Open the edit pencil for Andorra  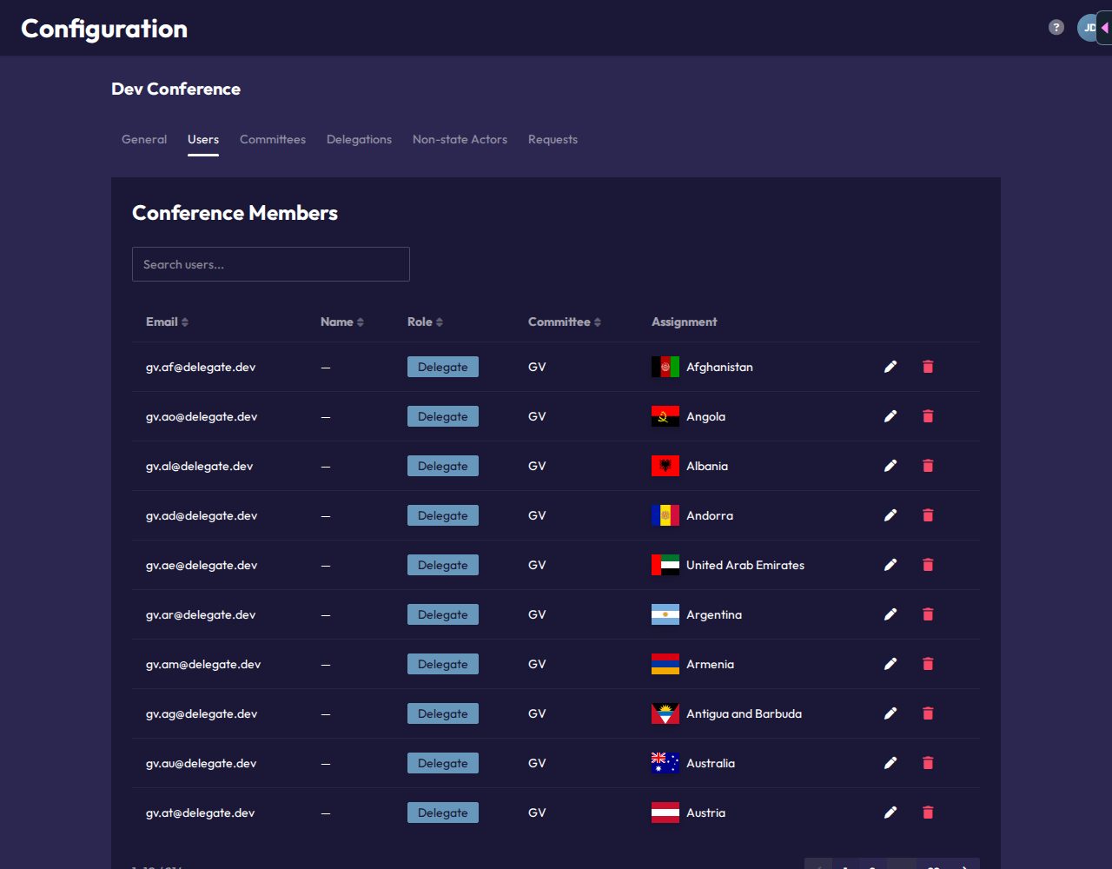pyautogui.click(x=890, y=515)
